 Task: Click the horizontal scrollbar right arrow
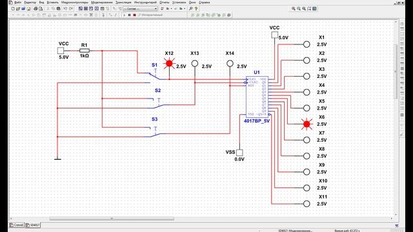click(x=392, y=218)
